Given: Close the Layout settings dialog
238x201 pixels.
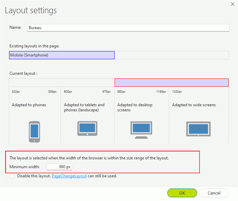Looking at the screenshot, I should (233, 4).
